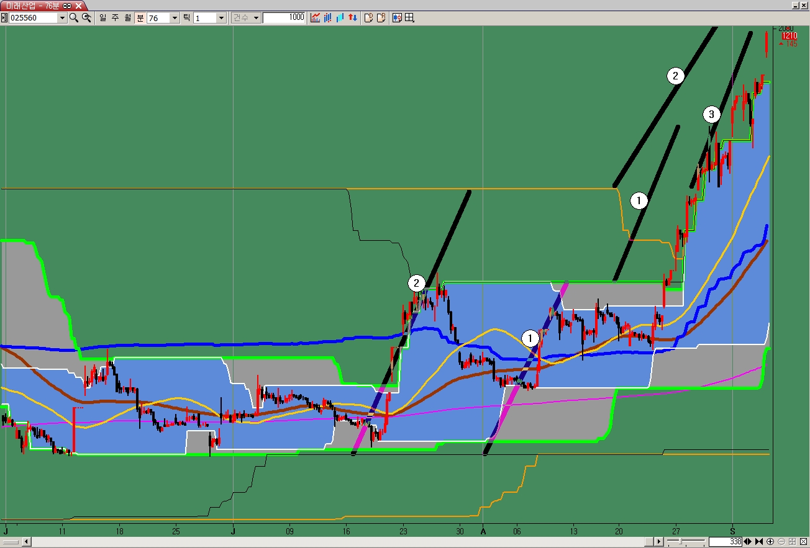Select the 월 (monthly) period button
This screenshot has width=810, height=548.
point(127,18)
